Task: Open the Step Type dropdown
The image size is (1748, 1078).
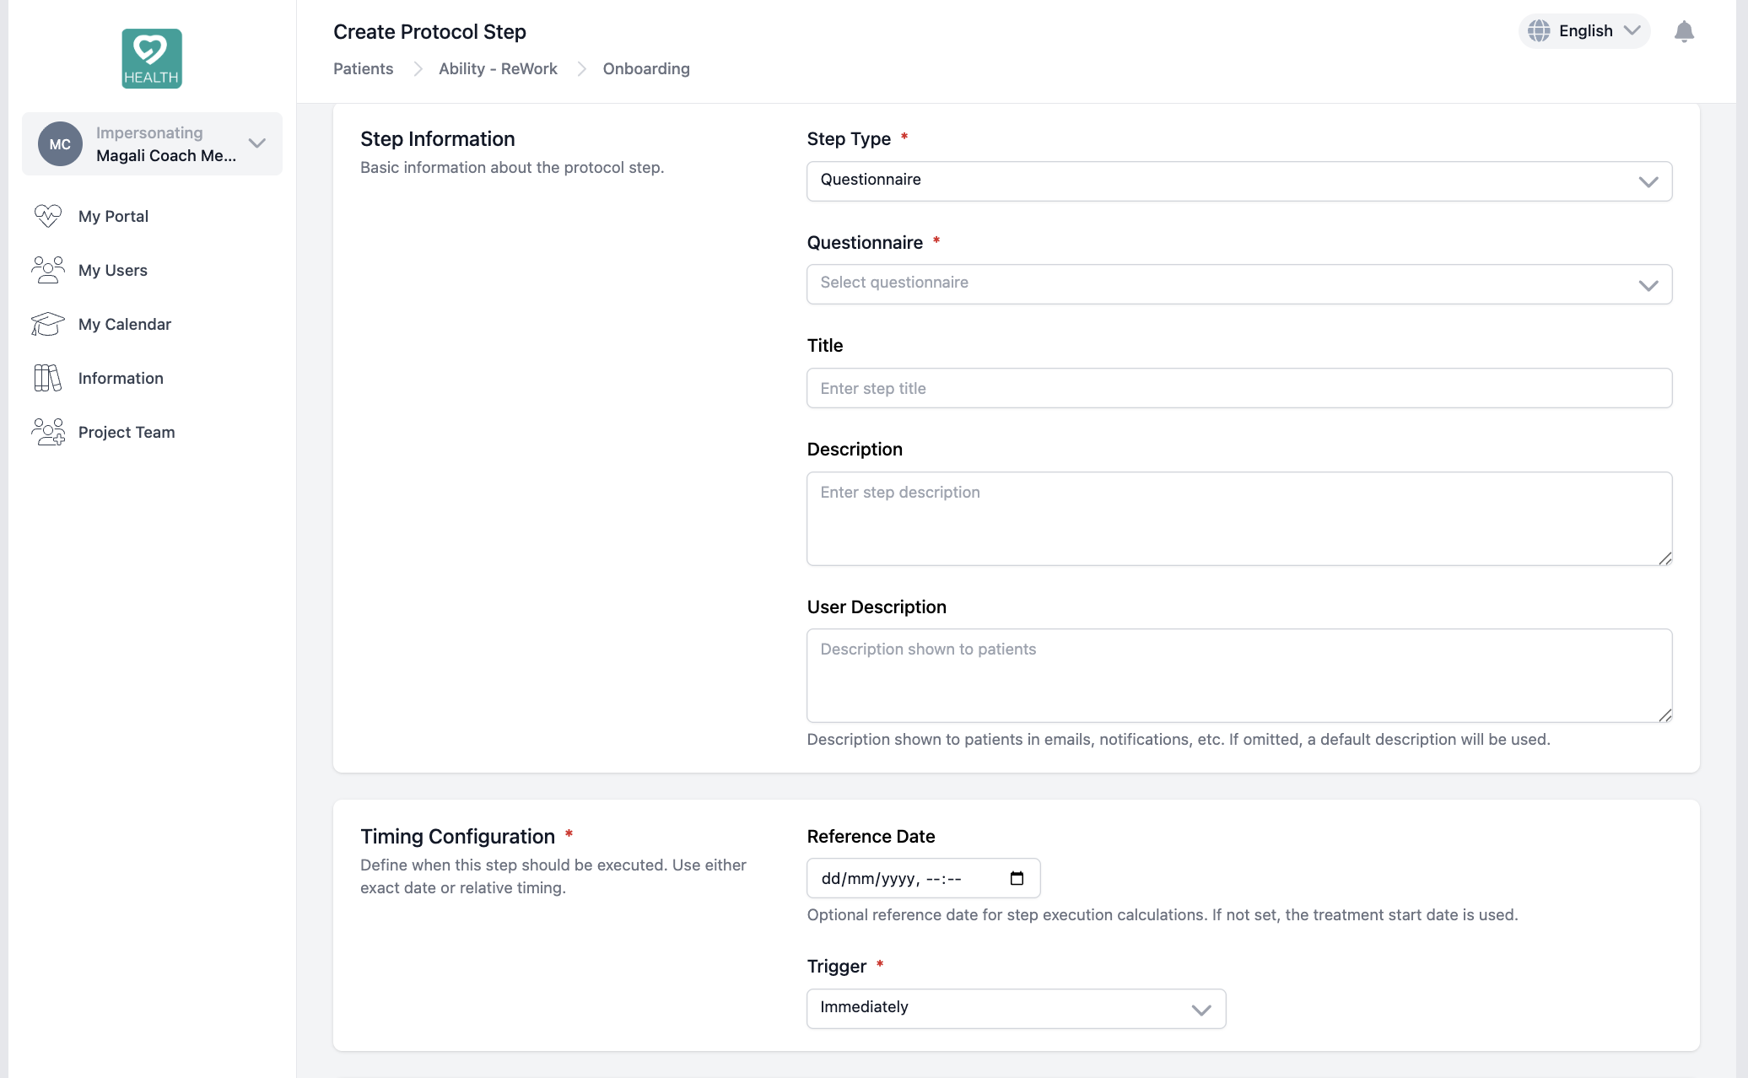Action: [1238, 181]
